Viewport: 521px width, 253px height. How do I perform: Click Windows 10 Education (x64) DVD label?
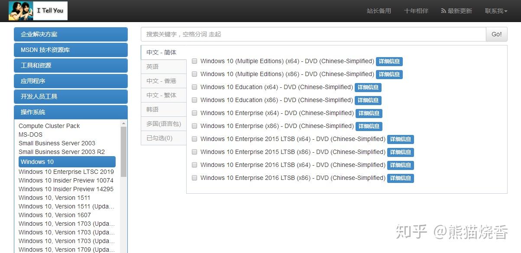pos(277,87)
